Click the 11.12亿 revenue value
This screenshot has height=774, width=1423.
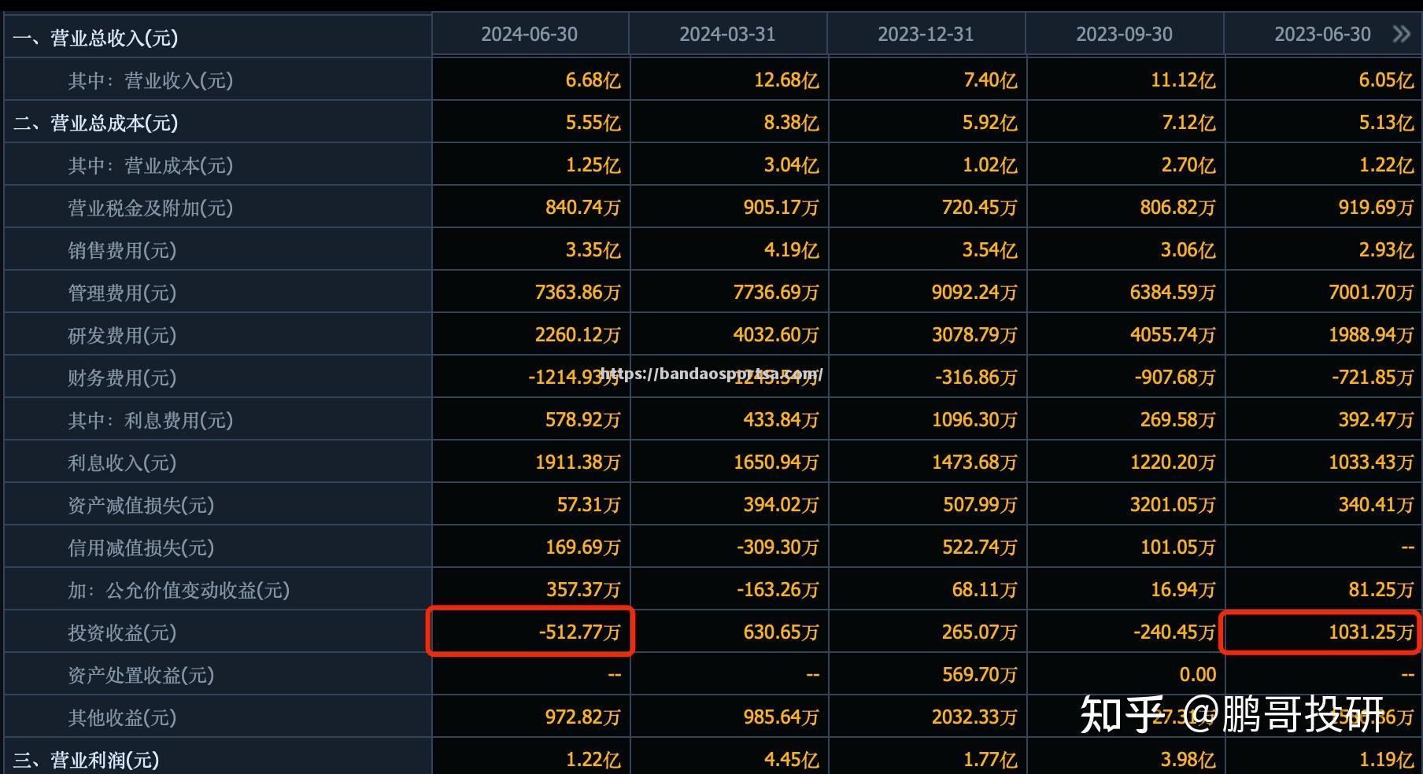1182,80
